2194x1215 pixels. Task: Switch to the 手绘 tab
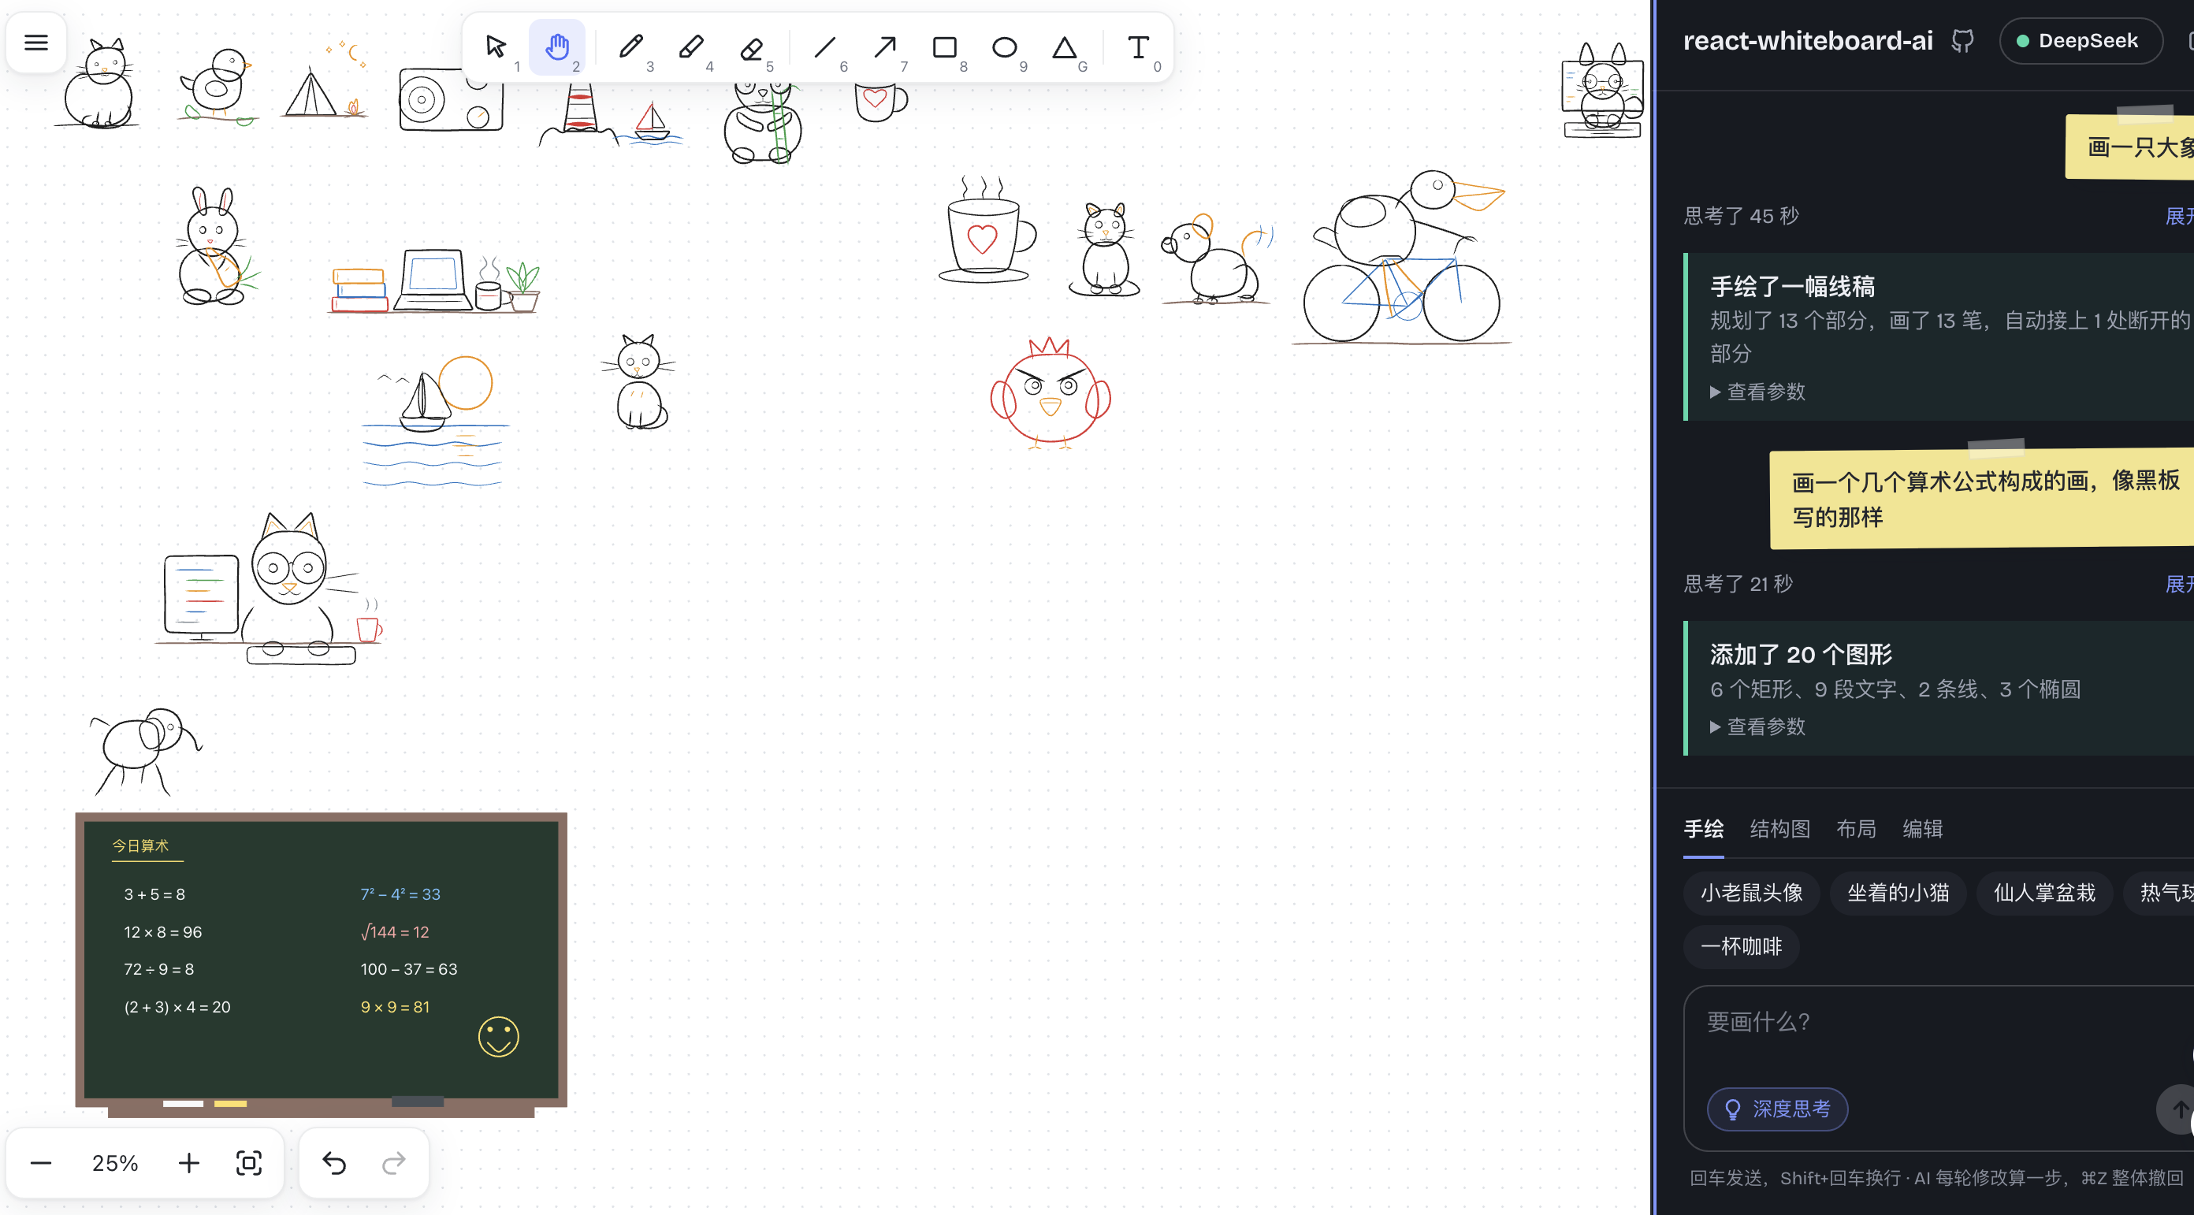[1705, 829]
